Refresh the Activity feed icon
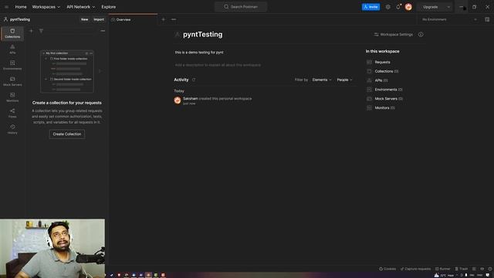 tap(194, 80)
